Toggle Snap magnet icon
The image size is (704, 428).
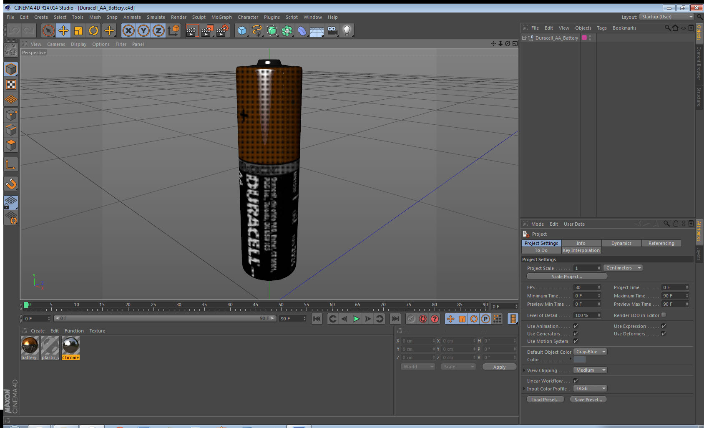[x=11, y=184]
